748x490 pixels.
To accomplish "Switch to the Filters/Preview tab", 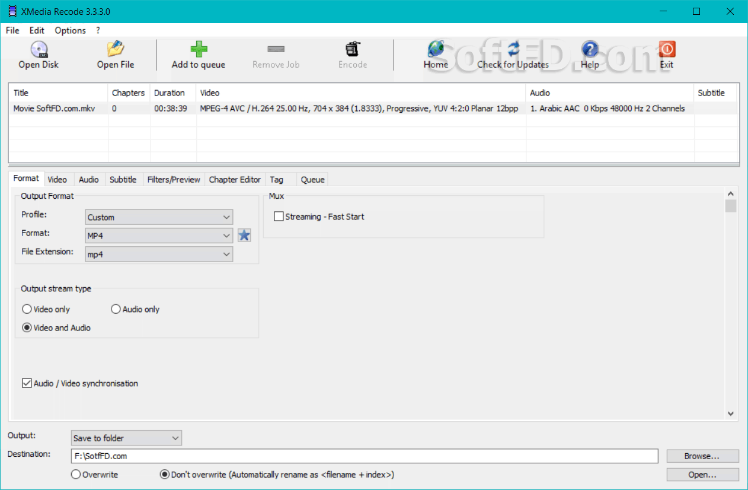I will tap(174, 179).
